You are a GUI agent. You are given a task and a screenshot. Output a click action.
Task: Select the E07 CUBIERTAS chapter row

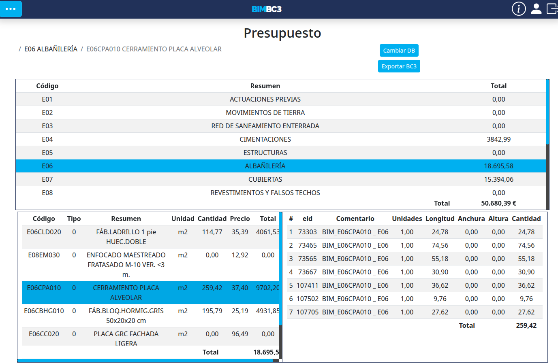265,179
